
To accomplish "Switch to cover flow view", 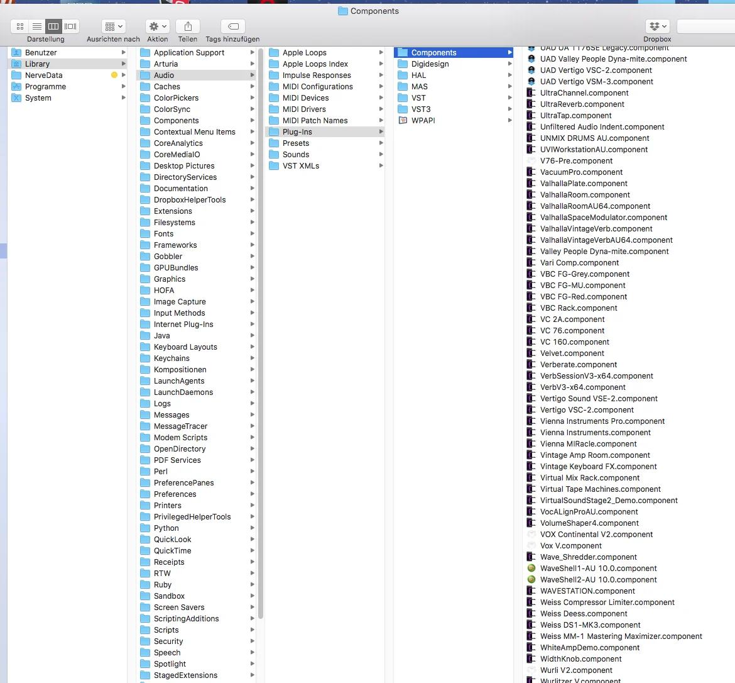I will point(70,26).
